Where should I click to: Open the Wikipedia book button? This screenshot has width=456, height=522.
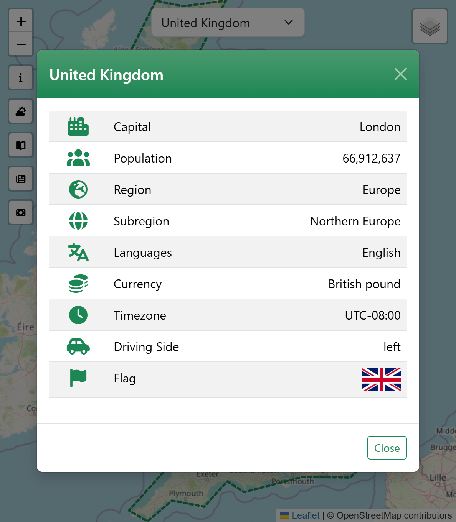coord(21,145)
